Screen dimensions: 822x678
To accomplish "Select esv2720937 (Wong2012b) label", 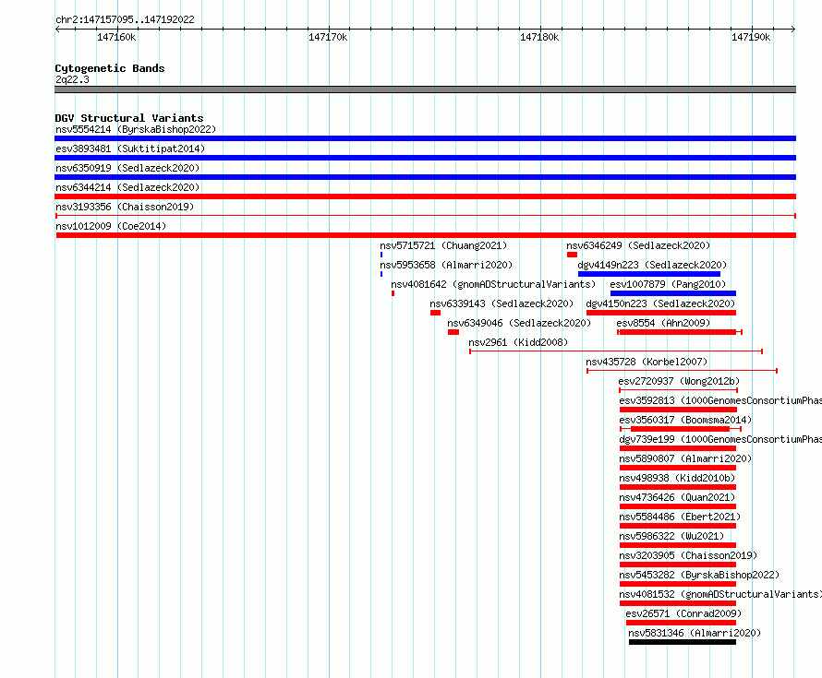I will 679,381.
